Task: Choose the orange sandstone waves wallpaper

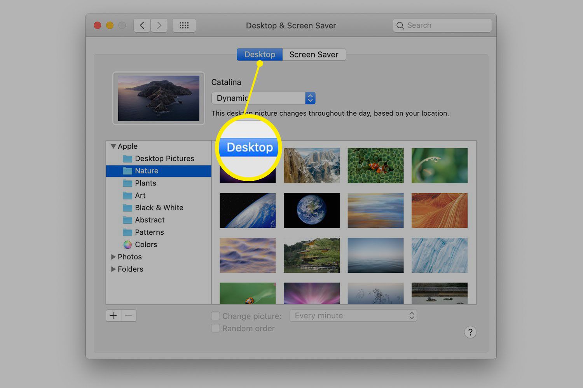Action: click(440, 211)
